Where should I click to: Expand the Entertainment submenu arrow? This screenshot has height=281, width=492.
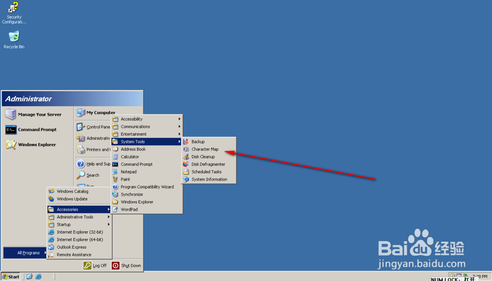[x=179, y=134]
